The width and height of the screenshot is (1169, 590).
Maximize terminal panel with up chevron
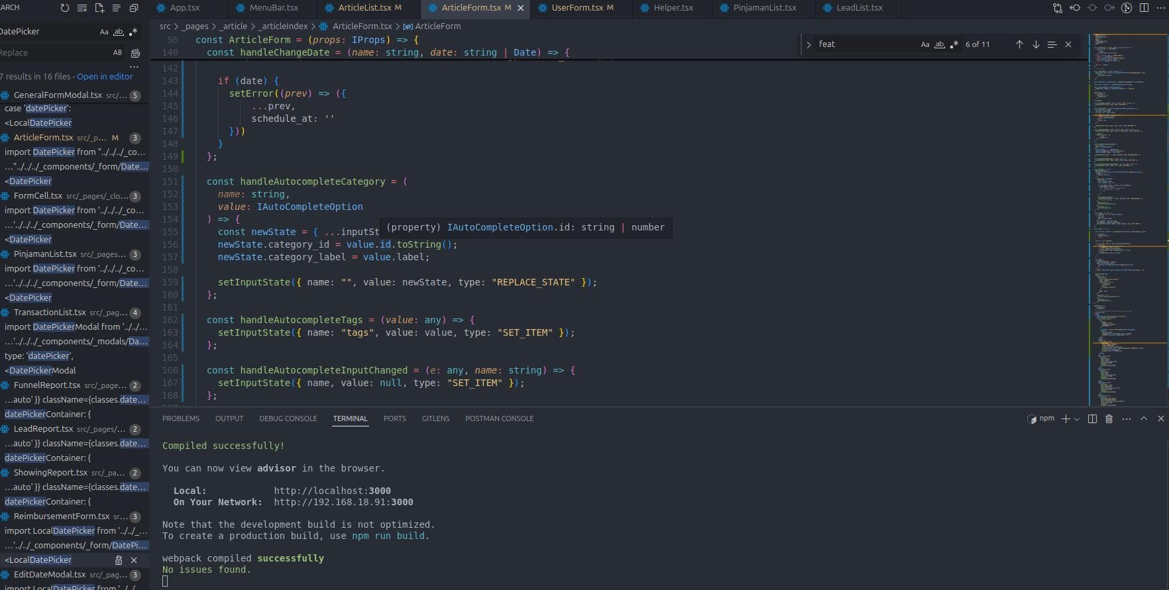pyautogui.click(x=1144, y=418)
